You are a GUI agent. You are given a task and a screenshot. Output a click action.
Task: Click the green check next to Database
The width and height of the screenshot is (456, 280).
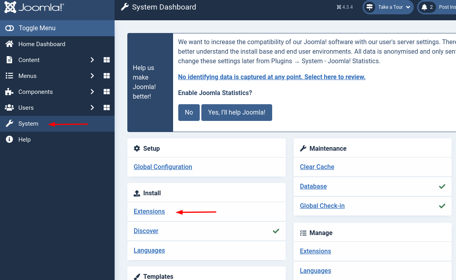point(442,187)
